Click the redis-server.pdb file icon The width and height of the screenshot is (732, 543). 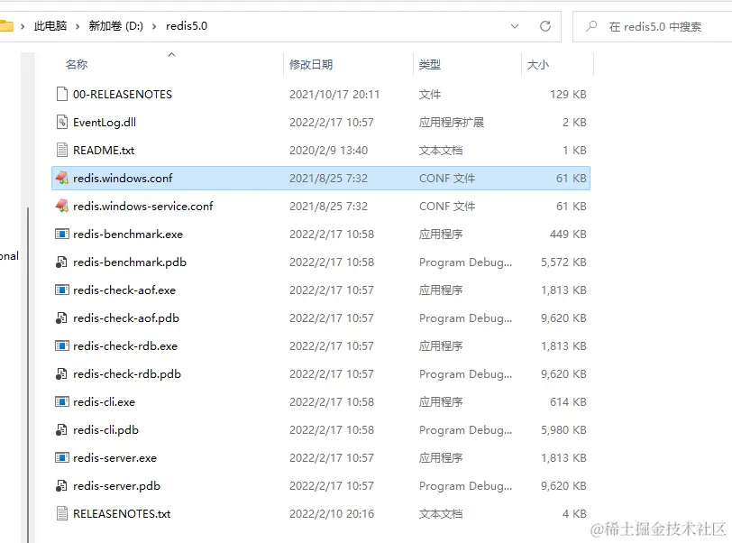(61, 486)
